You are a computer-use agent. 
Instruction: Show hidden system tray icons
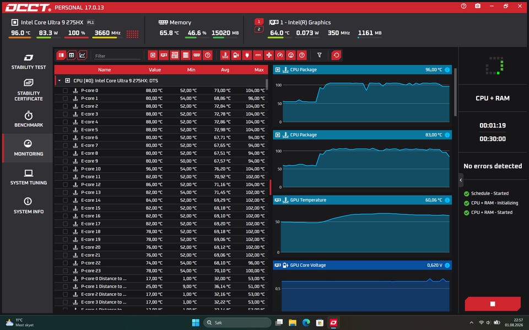tap(471, 323)
